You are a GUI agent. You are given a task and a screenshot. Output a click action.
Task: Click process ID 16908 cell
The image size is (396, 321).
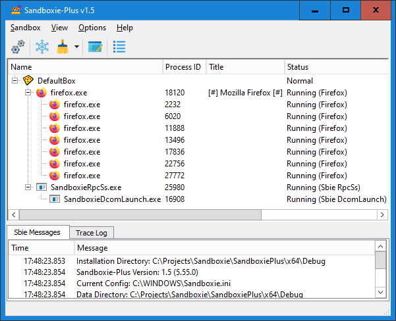coord(175,199)
